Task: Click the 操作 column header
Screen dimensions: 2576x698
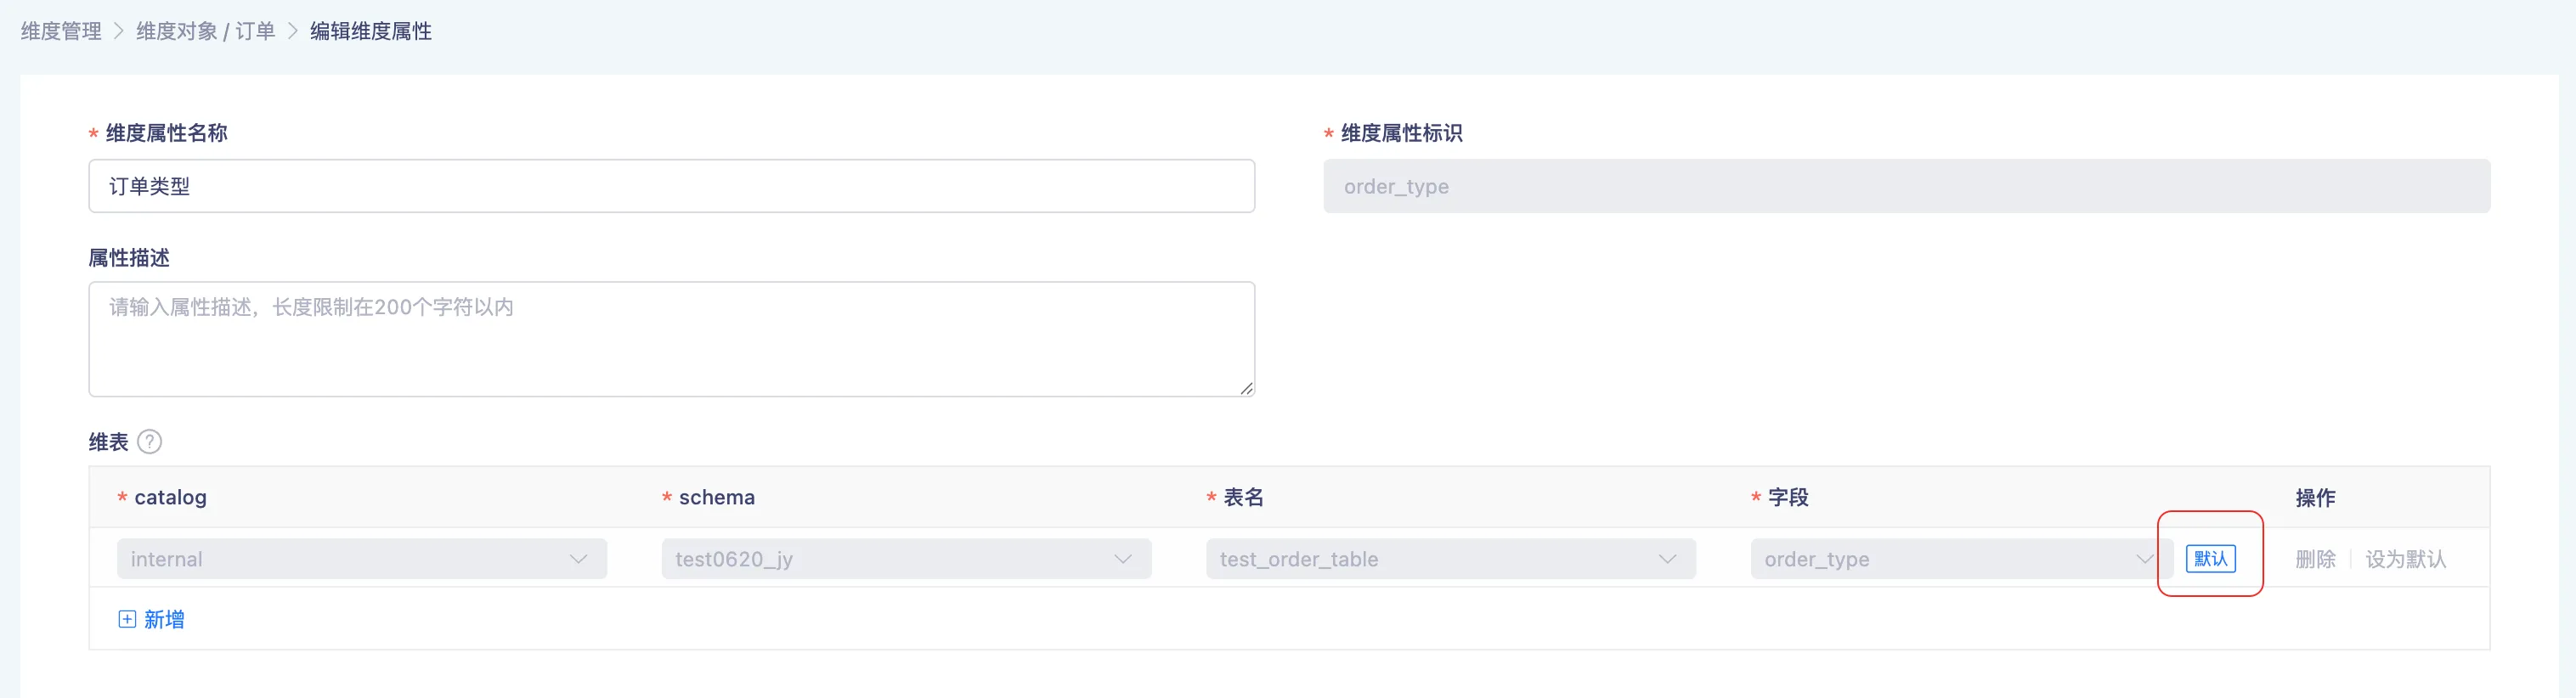Action: point(2315,498)
